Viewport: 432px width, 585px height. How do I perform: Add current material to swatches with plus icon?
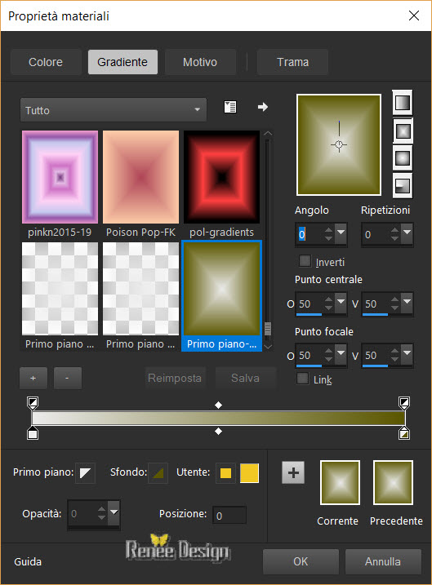pos(293,472)
